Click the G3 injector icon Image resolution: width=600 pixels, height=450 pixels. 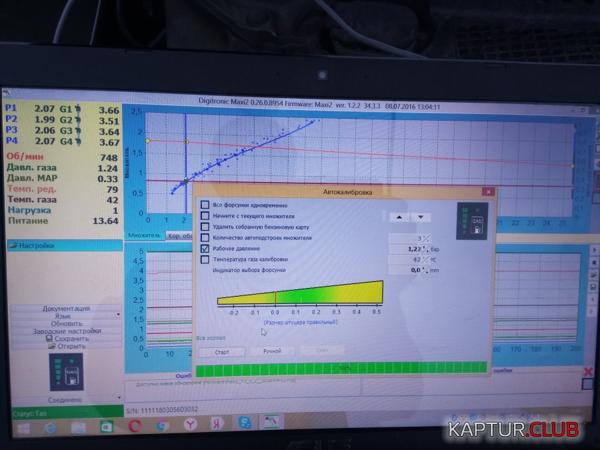tap(78, 131)
